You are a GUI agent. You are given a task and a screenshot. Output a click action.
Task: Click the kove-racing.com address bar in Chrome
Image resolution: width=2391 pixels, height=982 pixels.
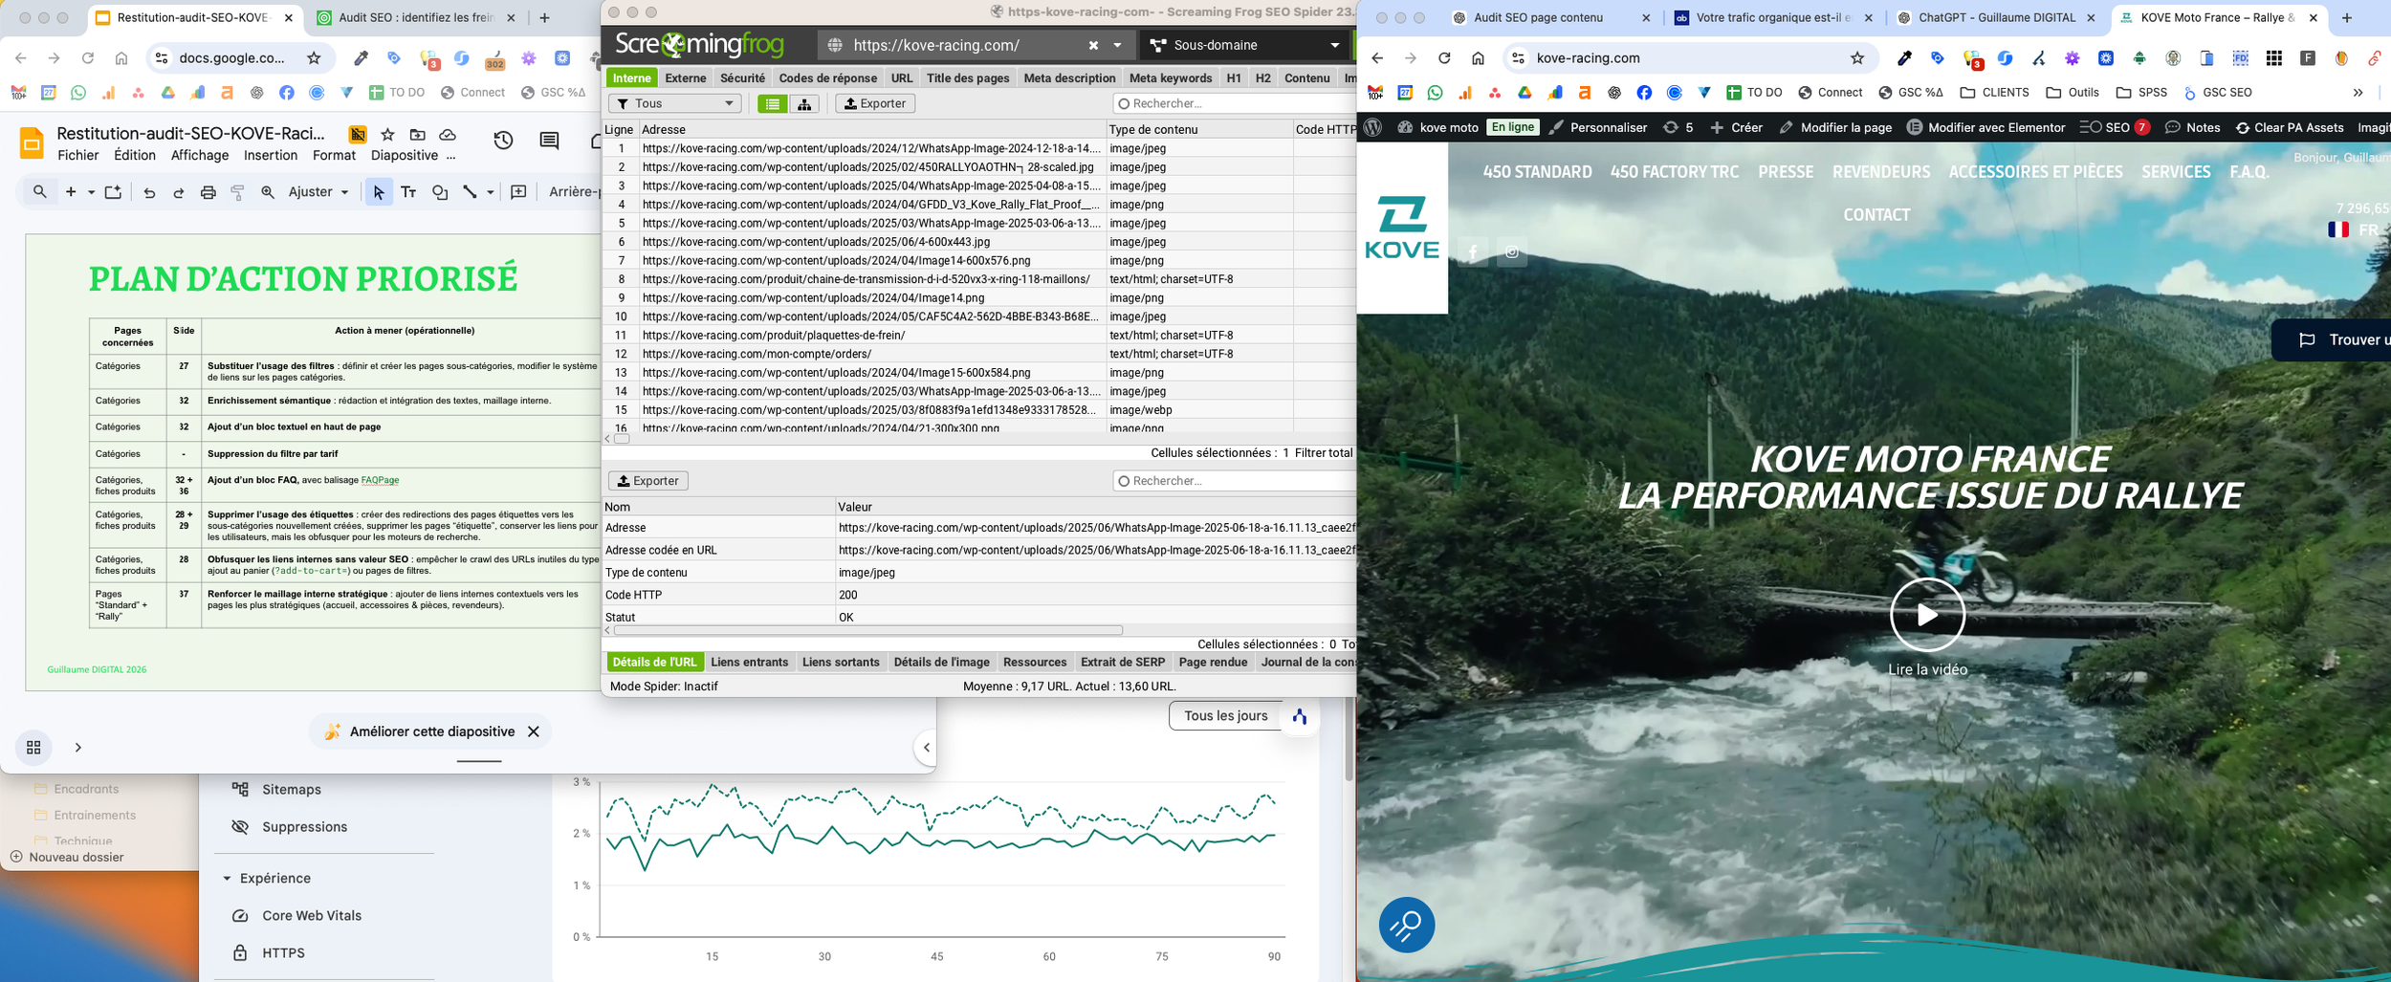click(x=1687, y=58)
